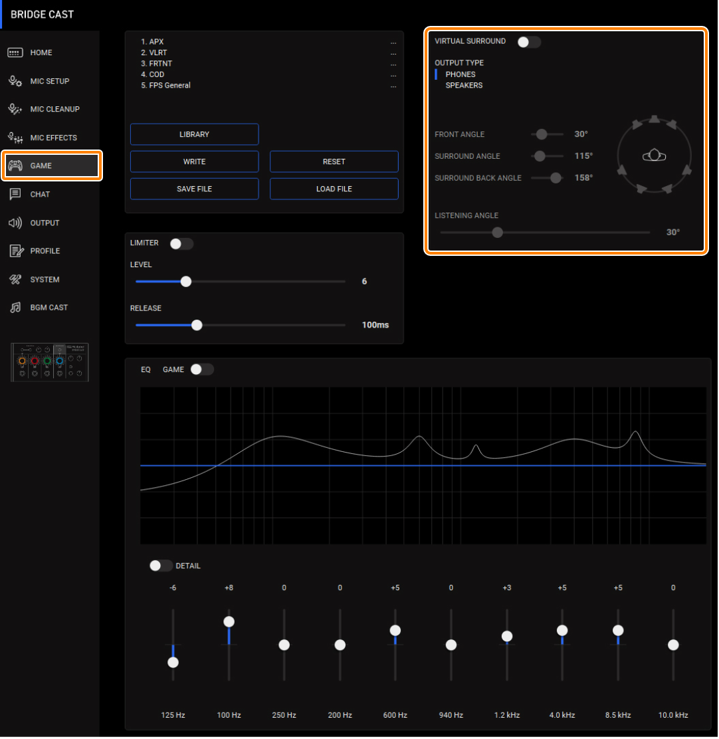Open options menu for preset 5. FPS General
719x739 pixels.
pyautogui.click(x=393, y=86)
